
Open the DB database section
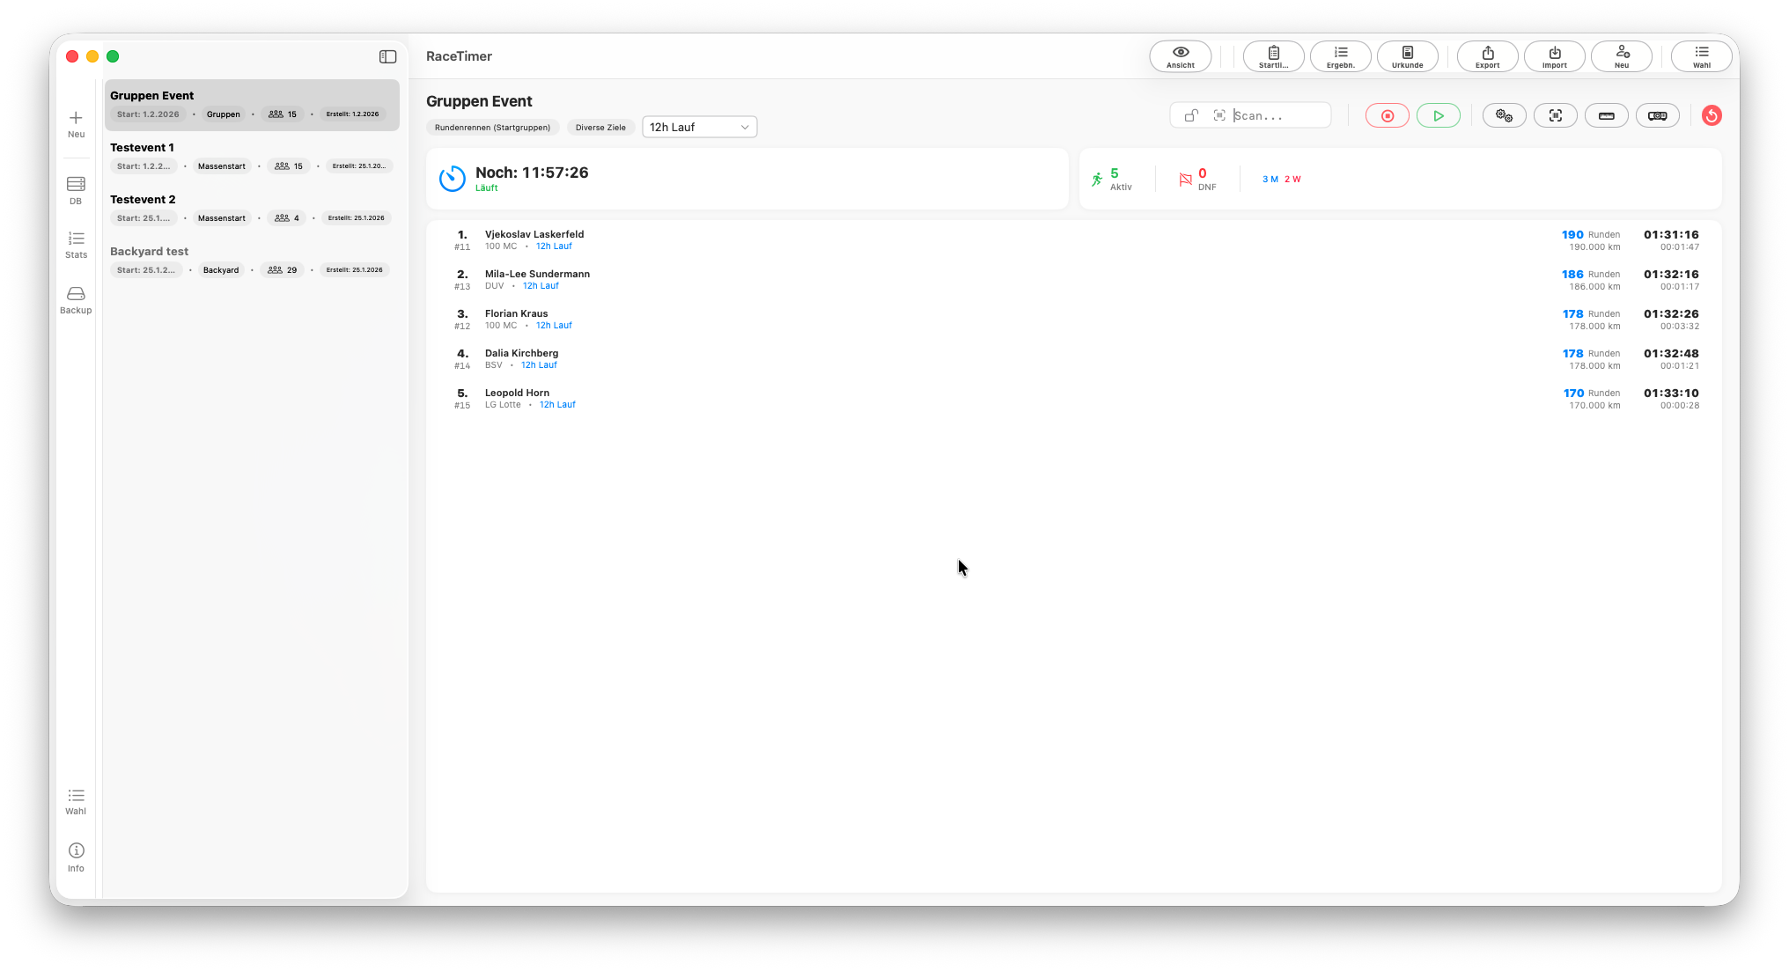(x=76, y=190)
